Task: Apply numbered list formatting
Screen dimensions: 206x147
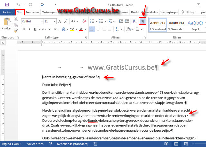Action: pos(101,21)
